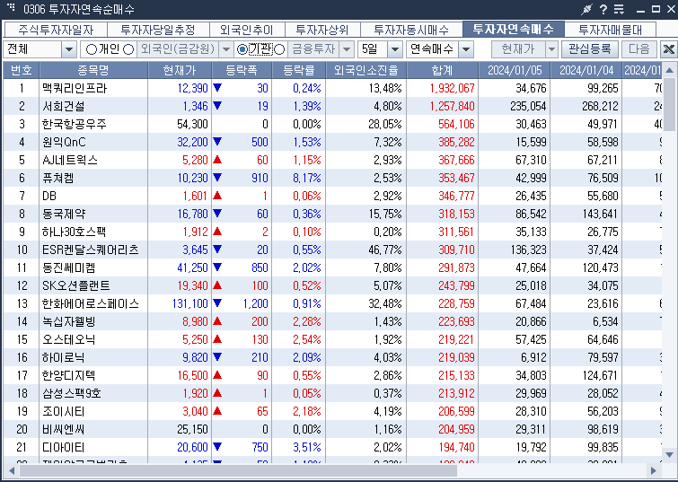Open the title bar menu lines icon
This screenshot has width=678, height=482.
(x=620, y=9)
